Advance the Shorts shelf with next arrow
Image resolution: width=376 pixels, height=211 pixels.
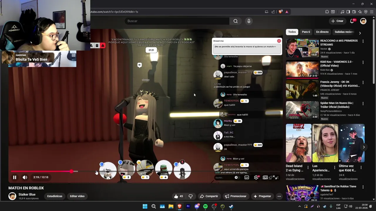click(x=364, y=147)
